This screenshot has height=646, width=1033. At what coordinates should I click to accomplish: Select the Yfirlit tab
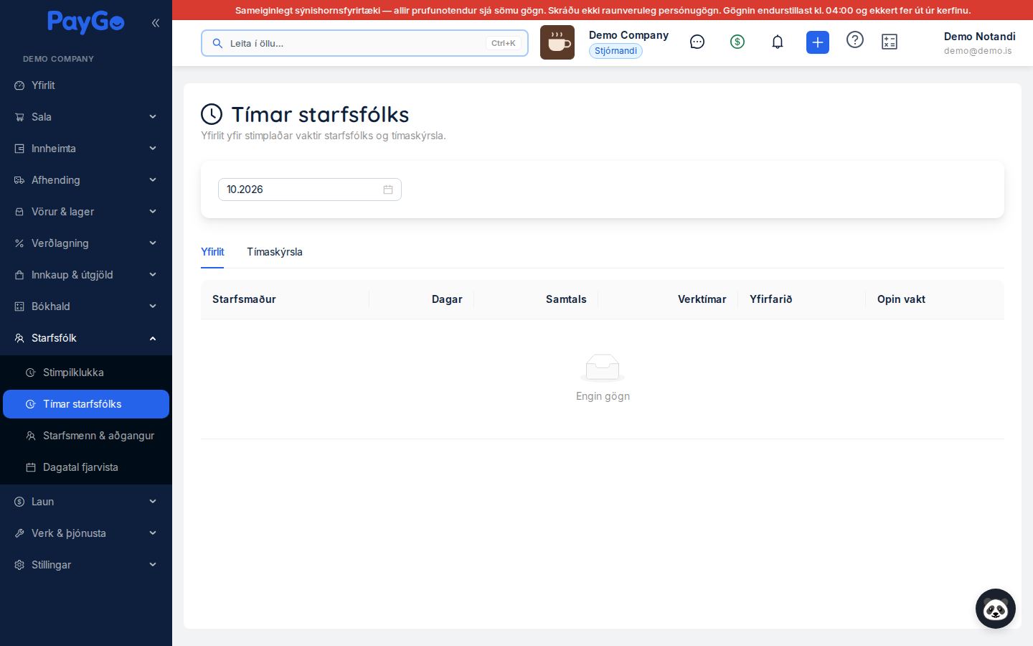[x=212, y=252]
